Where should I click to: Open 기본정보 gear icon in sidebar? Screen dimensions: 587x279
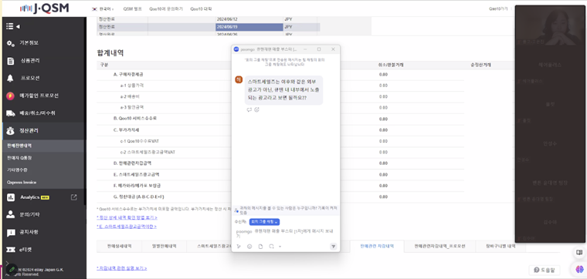(x=11, y=44)
